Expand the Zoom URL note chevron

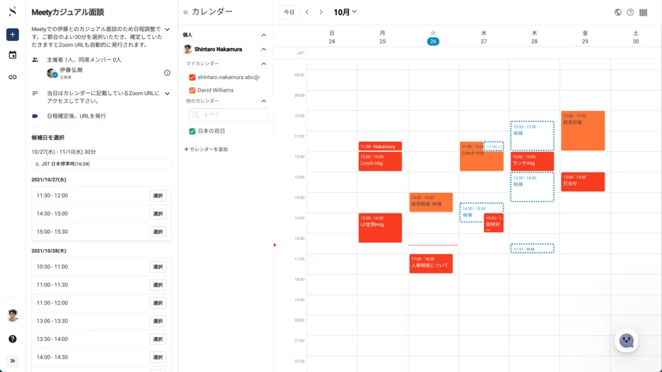(x=167, y=94)
